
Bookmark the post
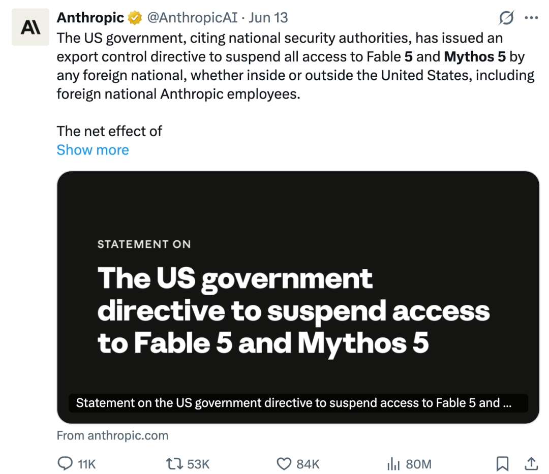pos(502,463)
